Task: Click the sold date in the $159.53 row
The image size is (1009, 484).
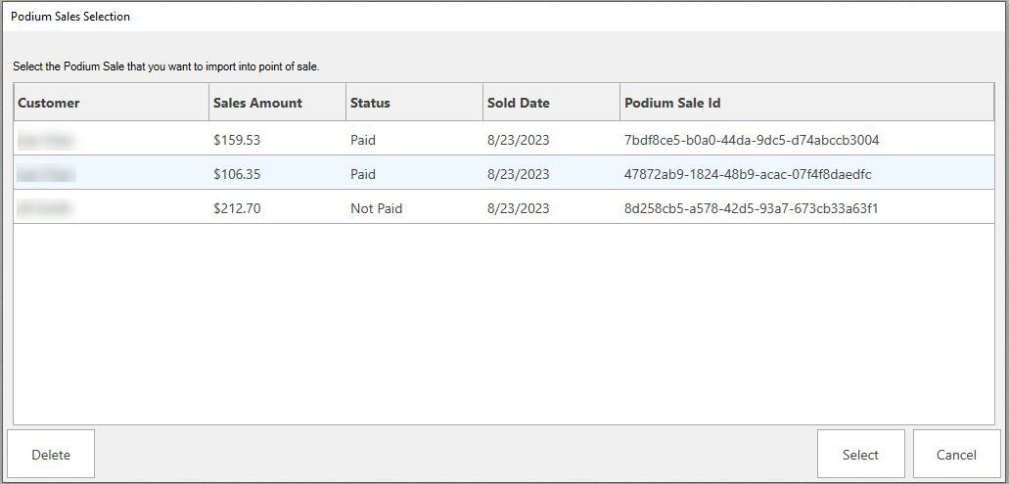Action: click(518, 140)
